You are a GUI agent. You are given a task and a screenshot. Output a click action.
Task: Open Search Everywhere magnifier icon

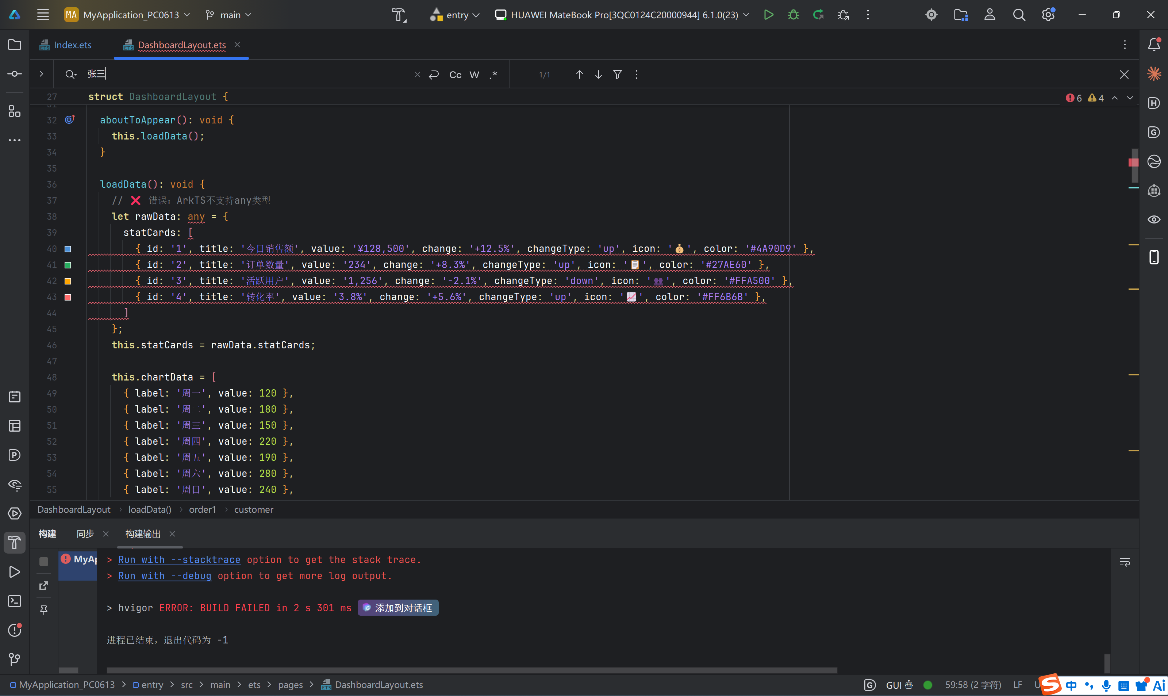tap(1018, 15)
